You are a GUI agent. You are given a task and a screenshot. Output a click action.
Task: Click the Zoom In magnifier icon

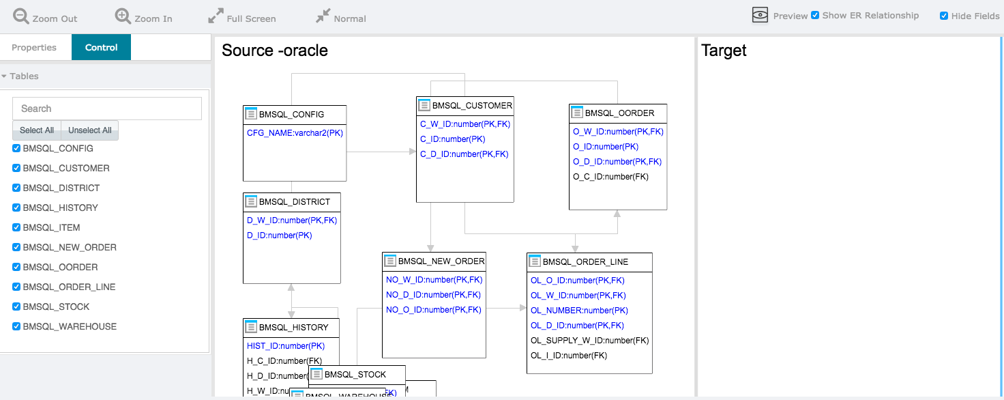[x=123, y=16]
